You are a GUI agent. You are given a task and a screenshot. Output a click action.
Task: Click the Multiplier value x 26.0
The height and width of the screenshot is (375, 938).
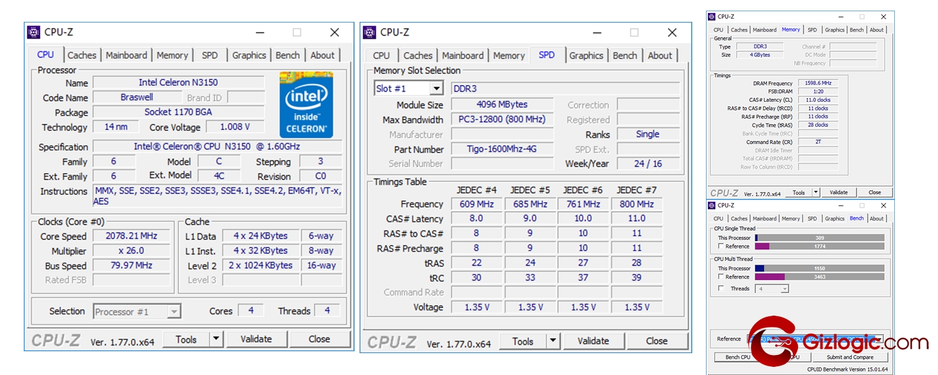tap(131, 251)
